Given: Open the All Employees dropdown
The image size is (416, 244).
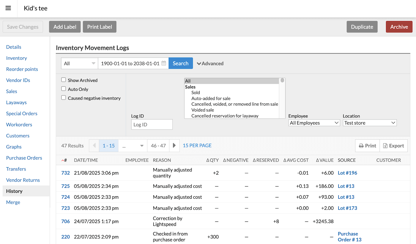Looking at the screenshot, I should point(314,123).
